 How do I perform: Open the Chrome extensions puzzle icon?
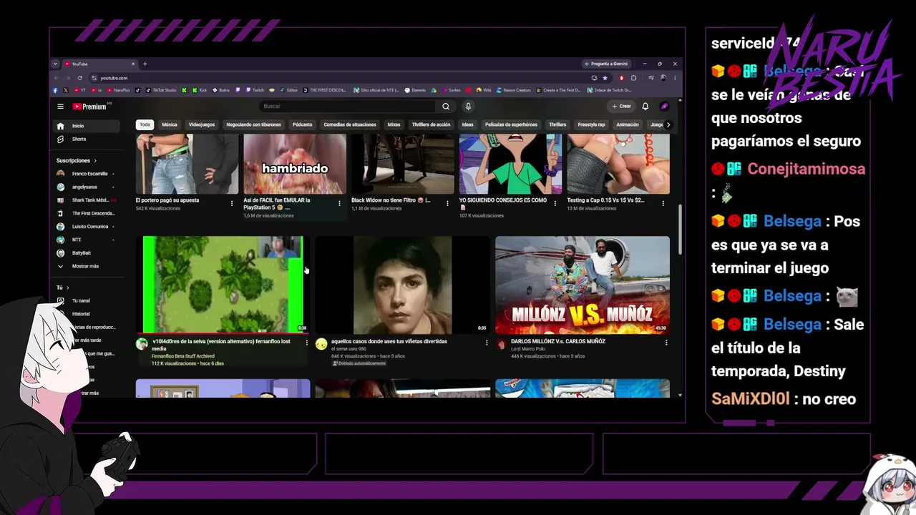[x=633, y=78]
